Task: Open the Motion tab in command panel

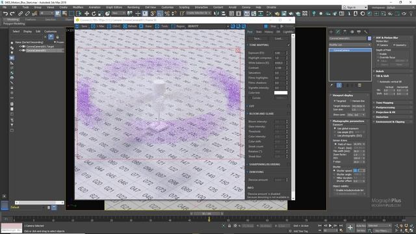Action: [352, 32]
